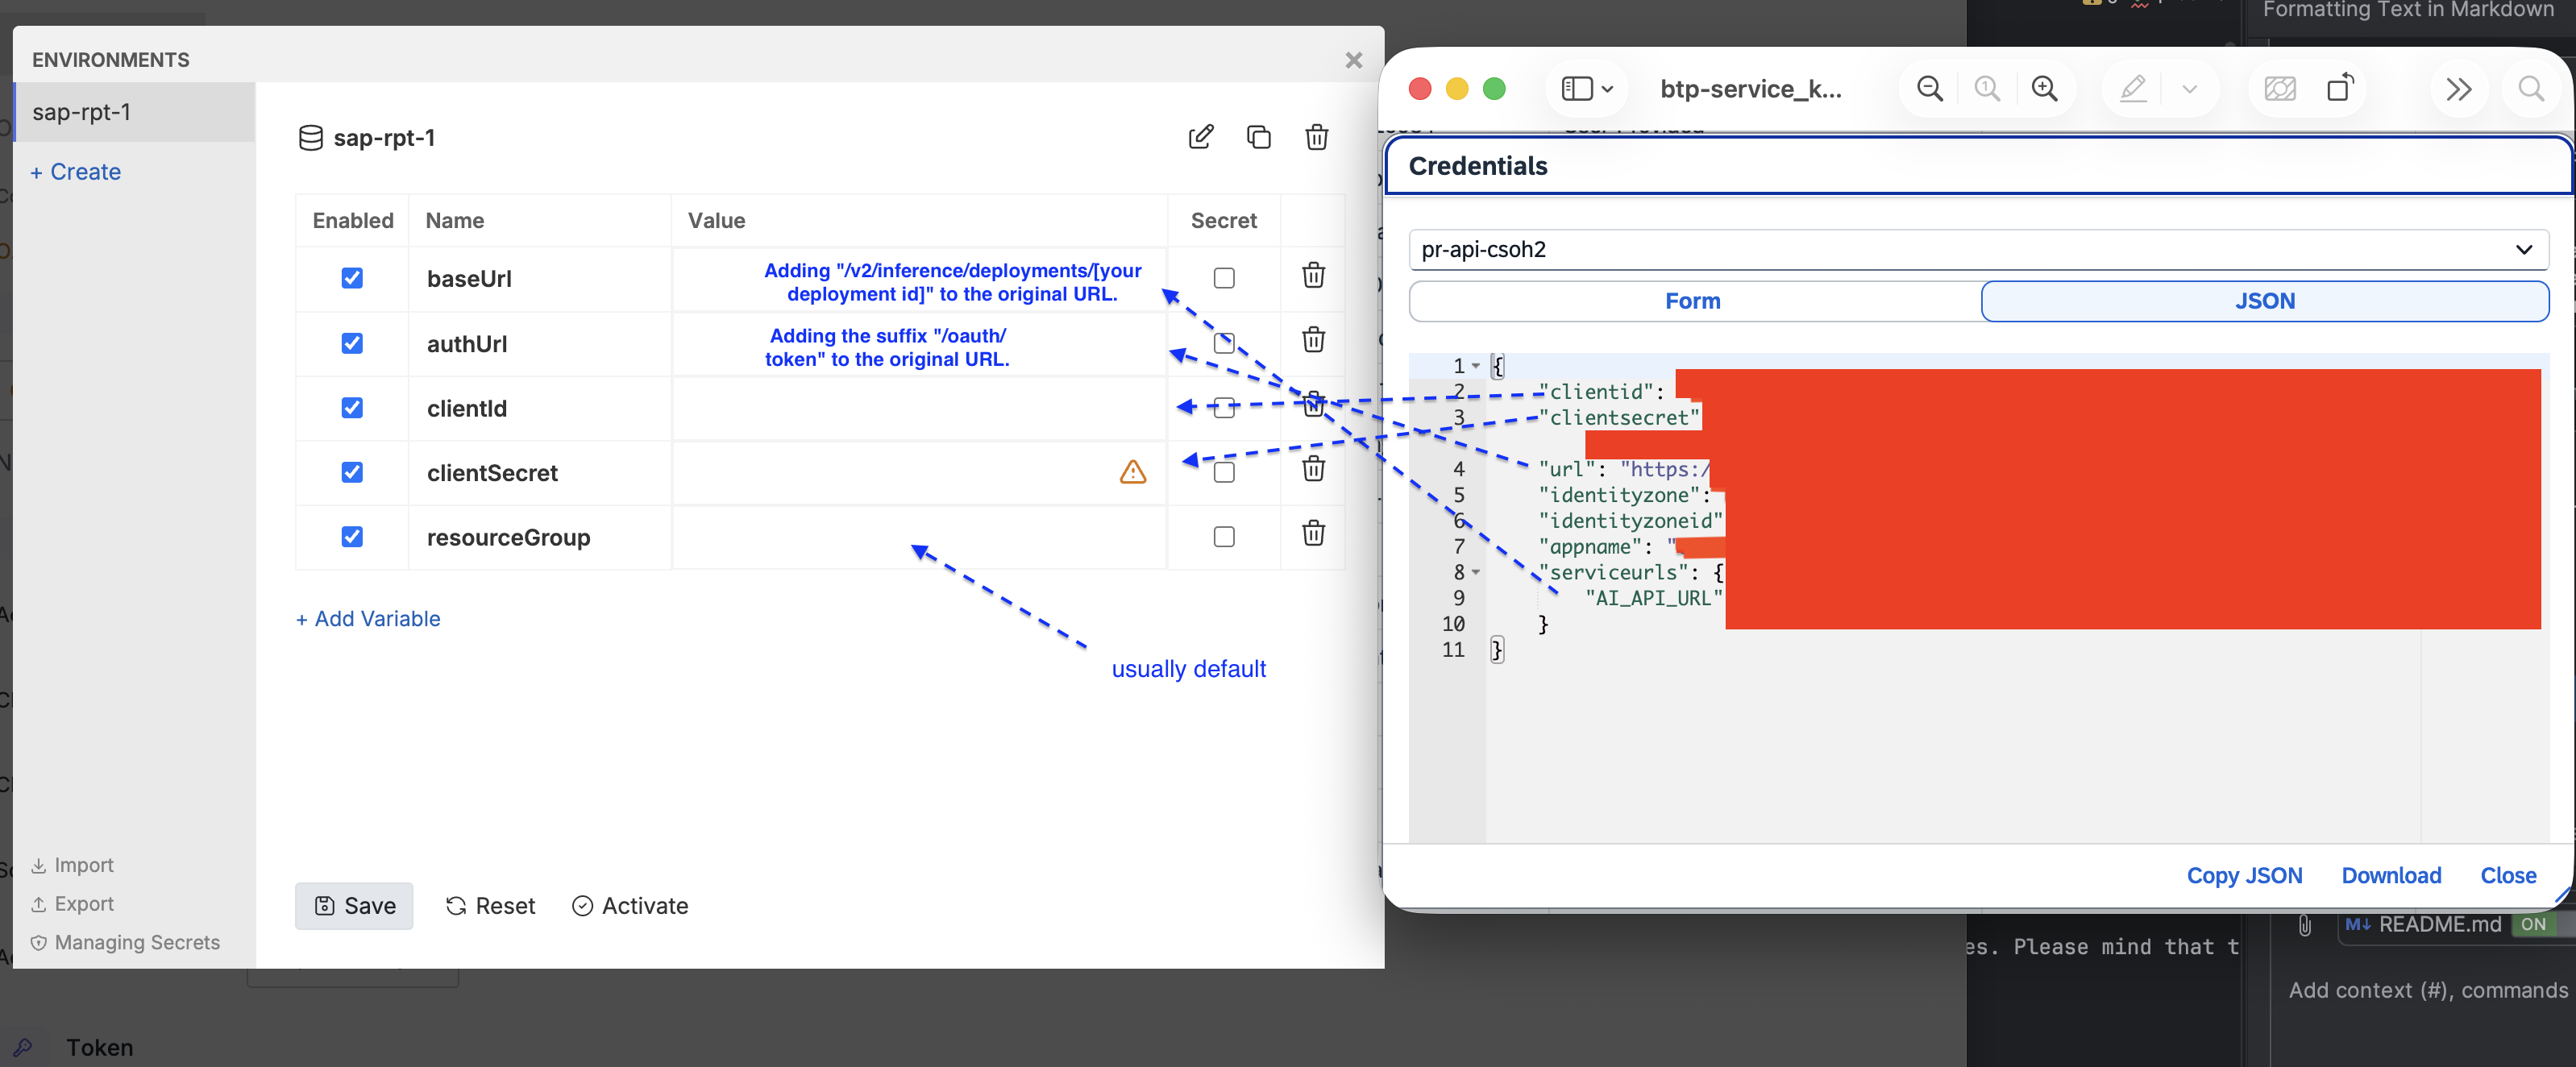The image size is (2576, 1067).
Task: Click the actual size magnifier in Preview toolbar
Action: (x=1987, y=89)
